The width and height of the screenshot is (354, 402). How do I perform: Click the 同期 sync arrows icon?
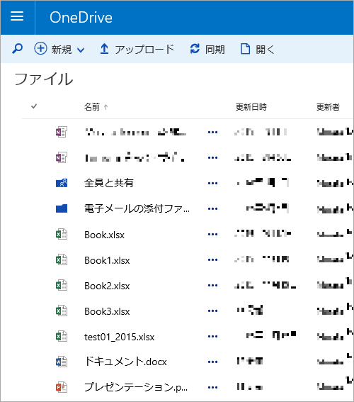[x=195, y=49]
